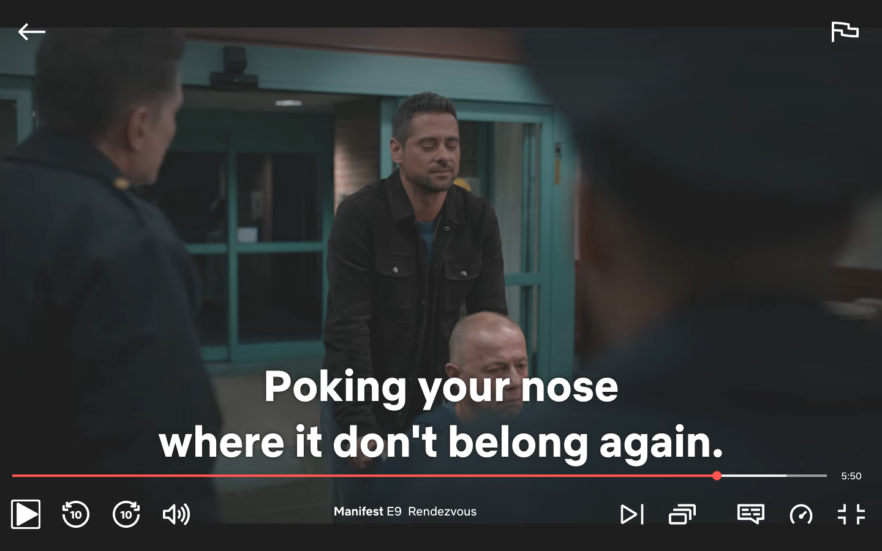
Task: Skip forward 10 seconds
Action: coord(126,514)
